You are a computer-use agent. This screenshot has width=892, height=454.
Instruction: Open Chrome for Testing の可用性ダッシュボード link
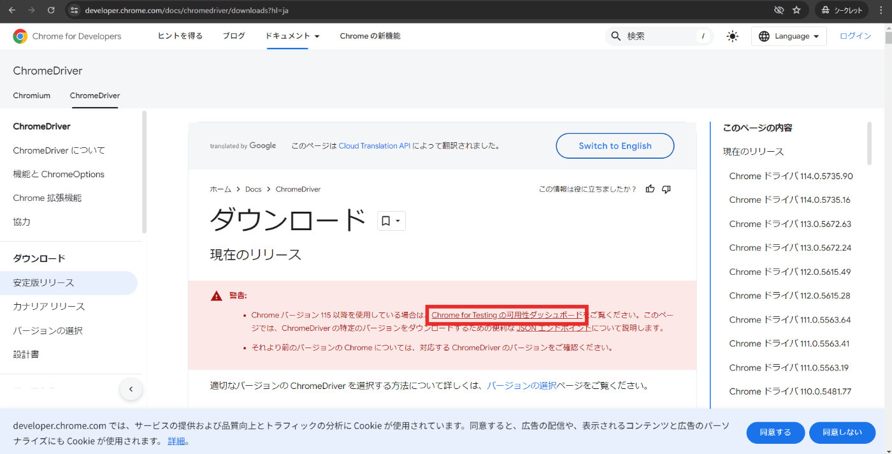point(507,315)
